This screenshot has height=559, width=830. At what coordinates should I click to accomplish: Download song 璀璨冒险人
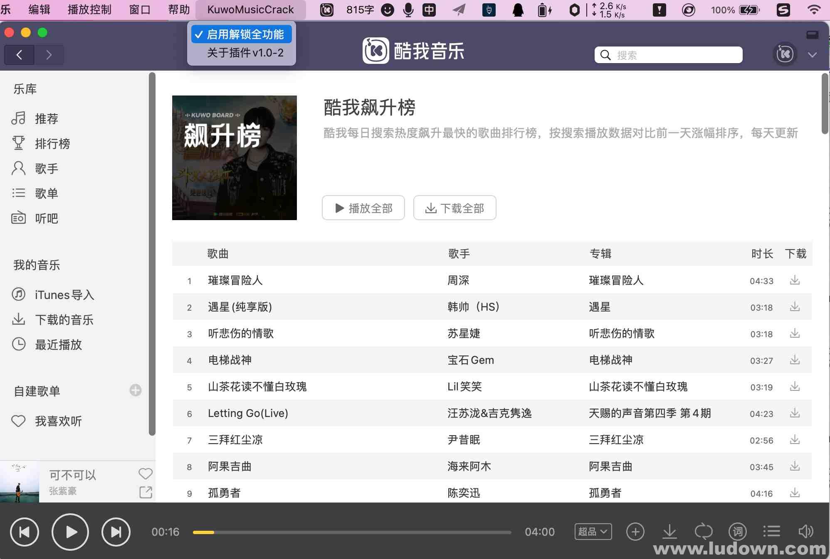[x=795, y=280]
